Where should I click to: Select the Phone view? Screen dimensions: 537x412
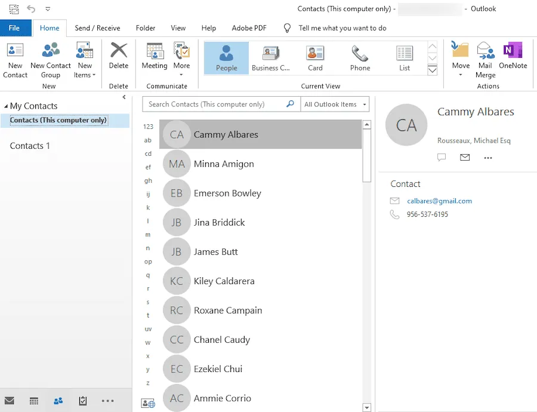click(360, 59)
